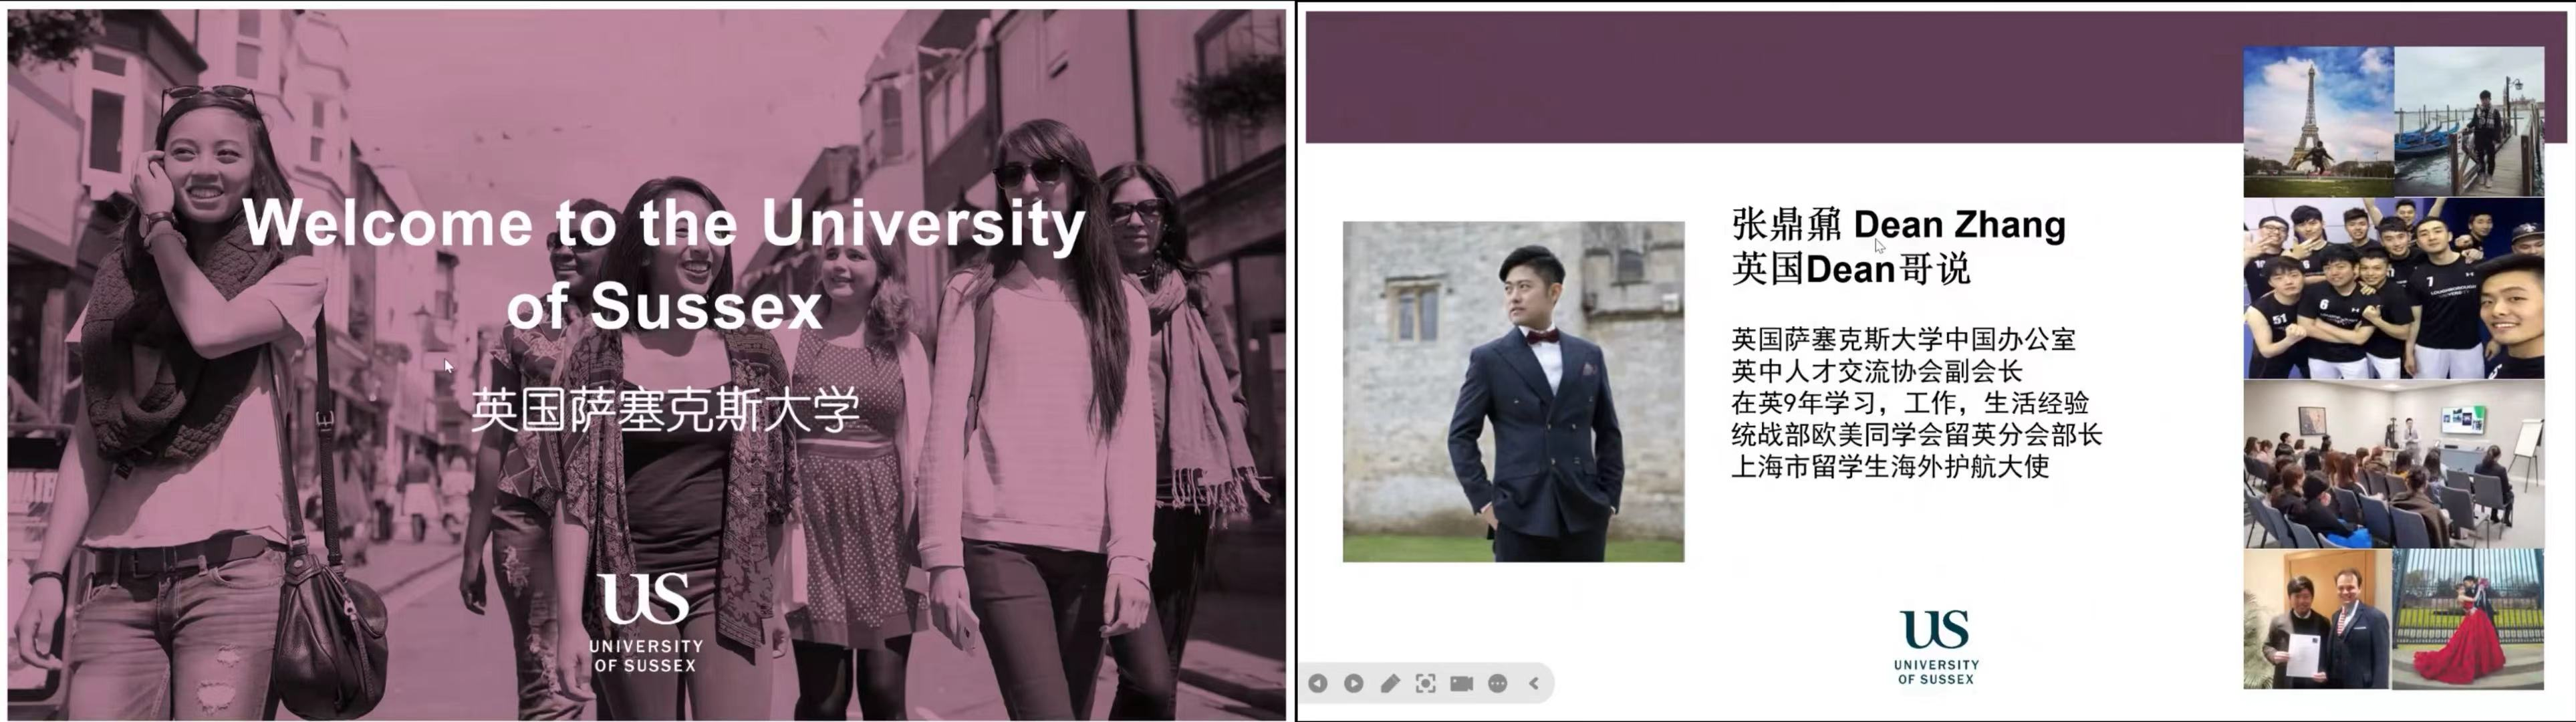Screen dimensions: 2576x722
Task: Open the more options ellipsis menu
Action: click(1497, 683)
